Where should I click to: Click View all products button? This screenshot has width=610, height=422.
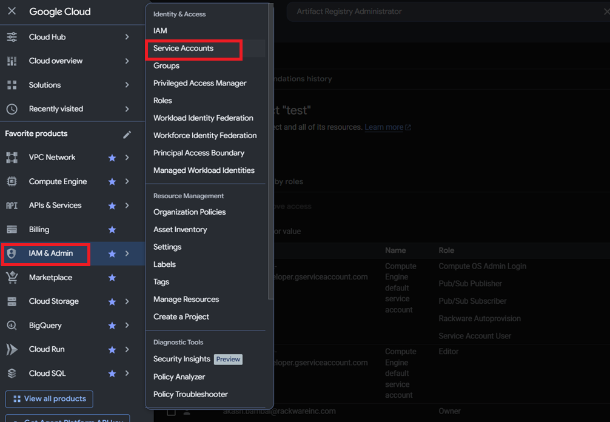point(49,399)
